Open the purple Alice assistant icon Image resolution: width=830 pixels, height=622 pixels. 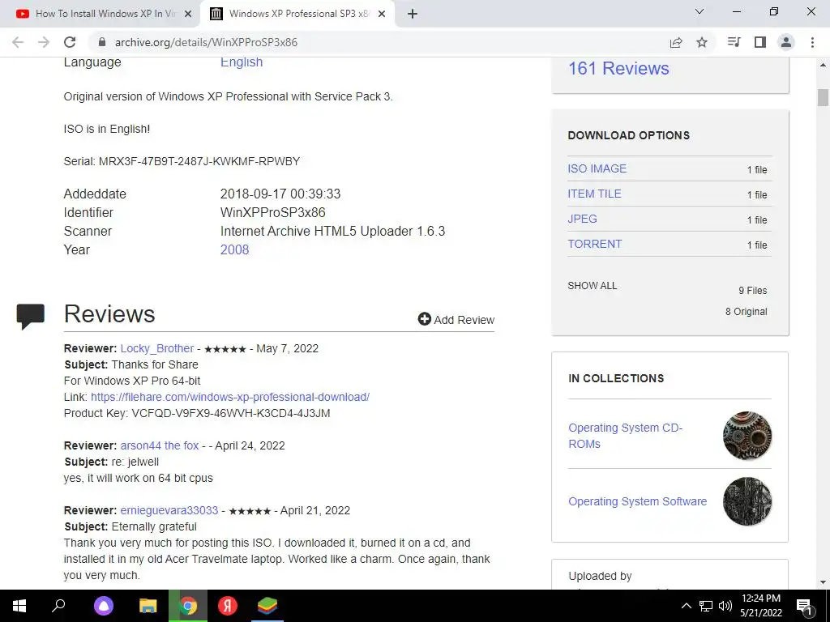(x=104, y=606)
